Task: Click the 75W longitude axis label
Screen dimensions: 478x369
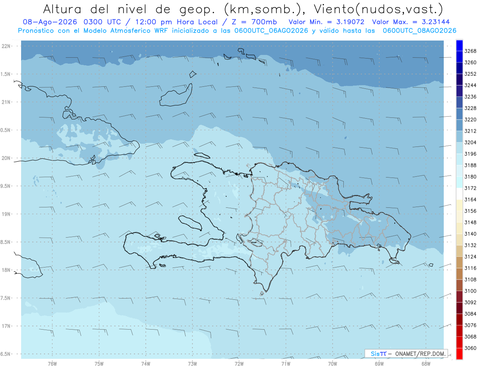Action: pyautogui.click(x=99, y=363)
